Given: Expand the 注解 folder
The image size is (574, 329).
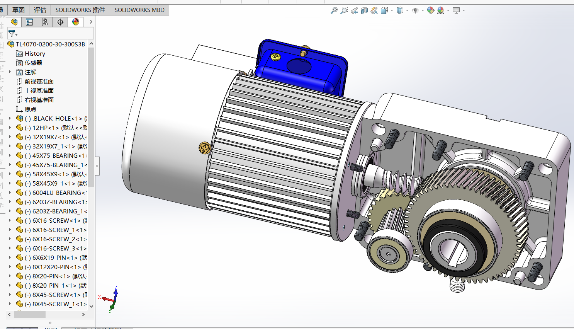Looking at the screenshot, I should pos(10,72).
